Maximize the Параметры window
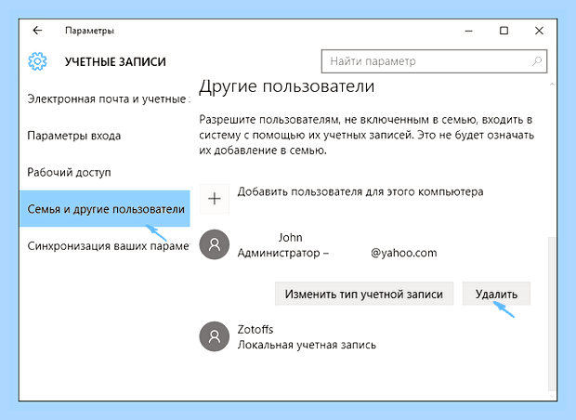576x420 pixels. coord(504,31)
